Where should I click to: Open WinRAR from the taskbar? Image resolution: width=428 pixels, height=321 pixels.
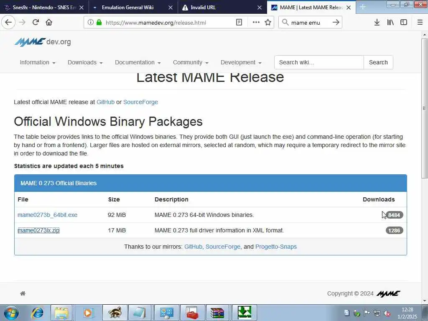[217, 313]
